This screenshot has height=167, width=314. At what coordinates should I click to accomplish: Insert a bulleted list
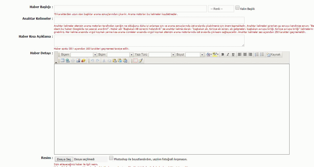[262, 54]
